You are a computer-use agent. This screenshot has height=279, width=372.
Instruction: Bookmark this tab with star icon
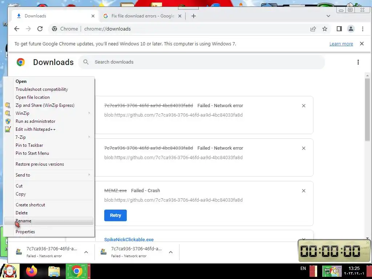tap(325, 29)
